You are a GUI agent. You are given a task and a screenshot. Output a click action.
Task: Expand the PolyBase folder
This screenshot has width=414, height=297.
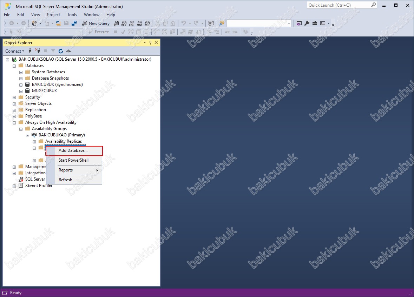14,116
